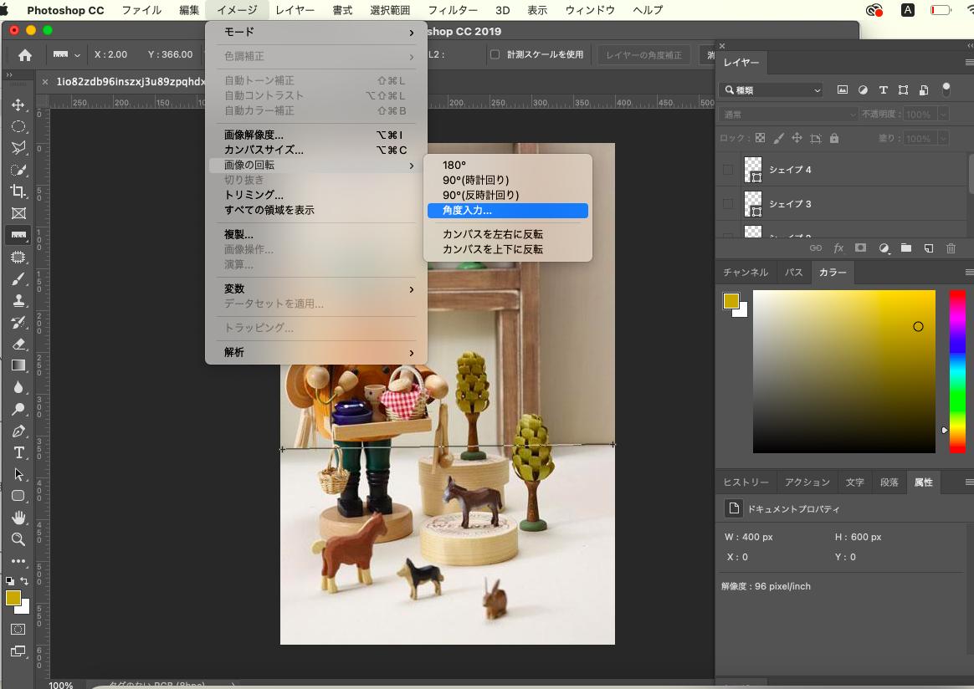The image size is (974, 689).
Task: Filter layers by type T icon
Action: (x=883, y=90)
